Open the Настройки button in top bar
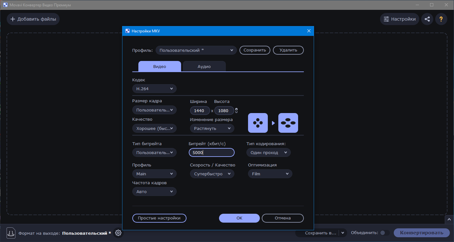Image resolution: width=454 pixels, height=242 pixels. [399, 19]
